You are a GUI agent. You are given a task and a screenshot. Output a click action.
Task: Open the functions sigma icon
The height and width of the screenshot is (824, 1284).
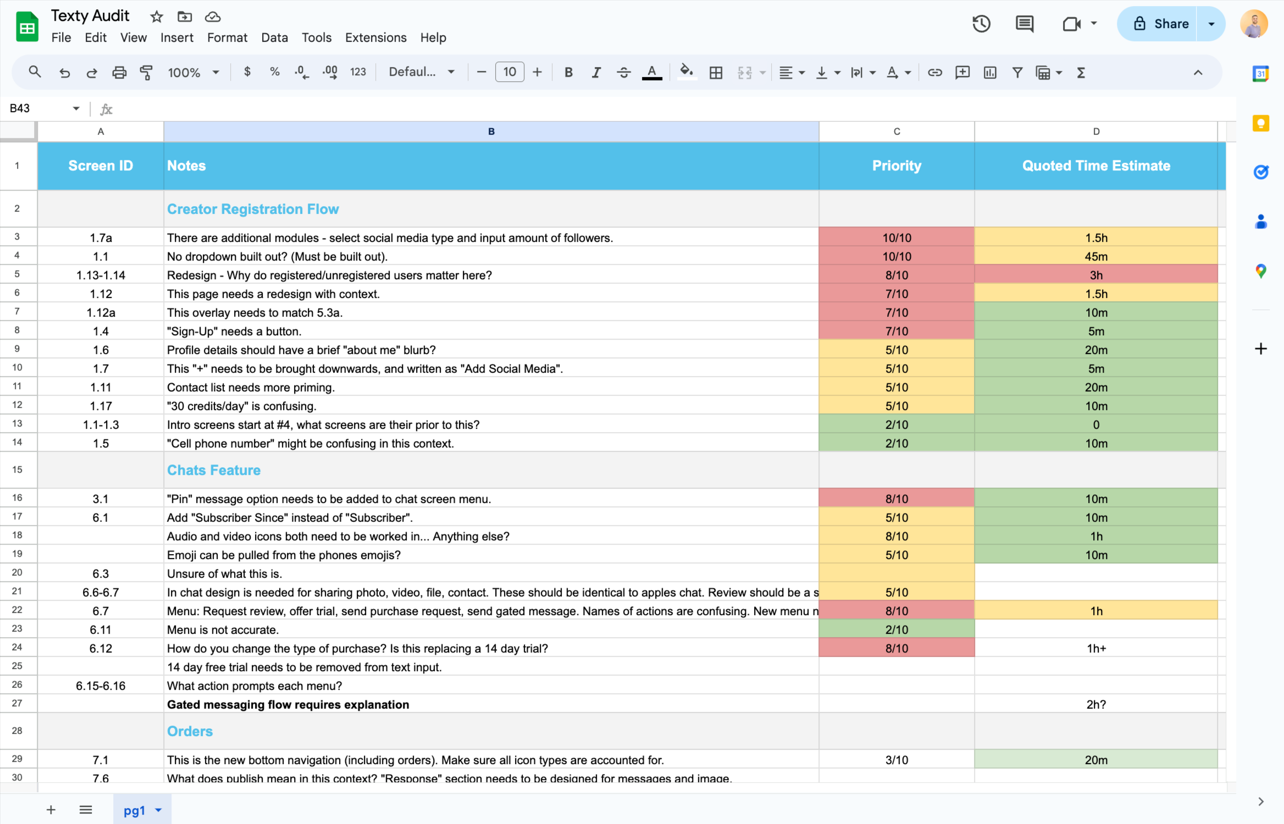(x=1081, y=72)
